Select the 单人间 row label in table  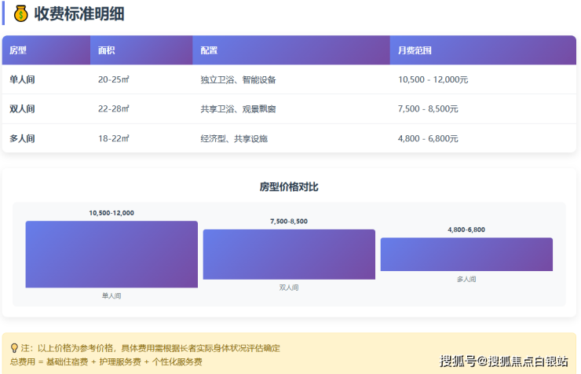pos(22,79)
